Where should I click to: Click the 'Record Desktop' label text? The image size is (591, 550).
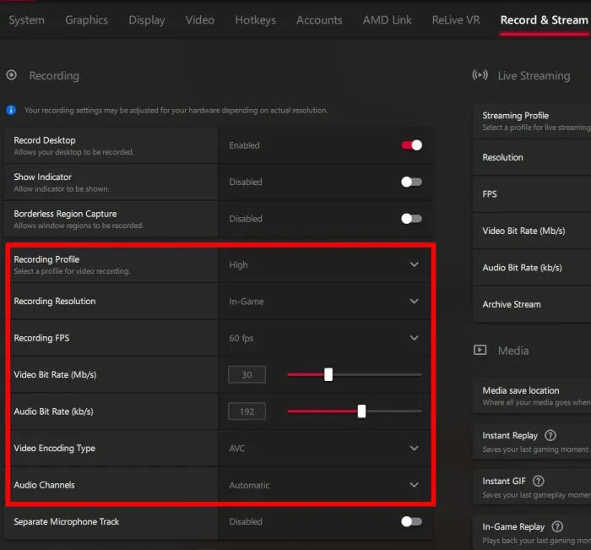point(45,140)
